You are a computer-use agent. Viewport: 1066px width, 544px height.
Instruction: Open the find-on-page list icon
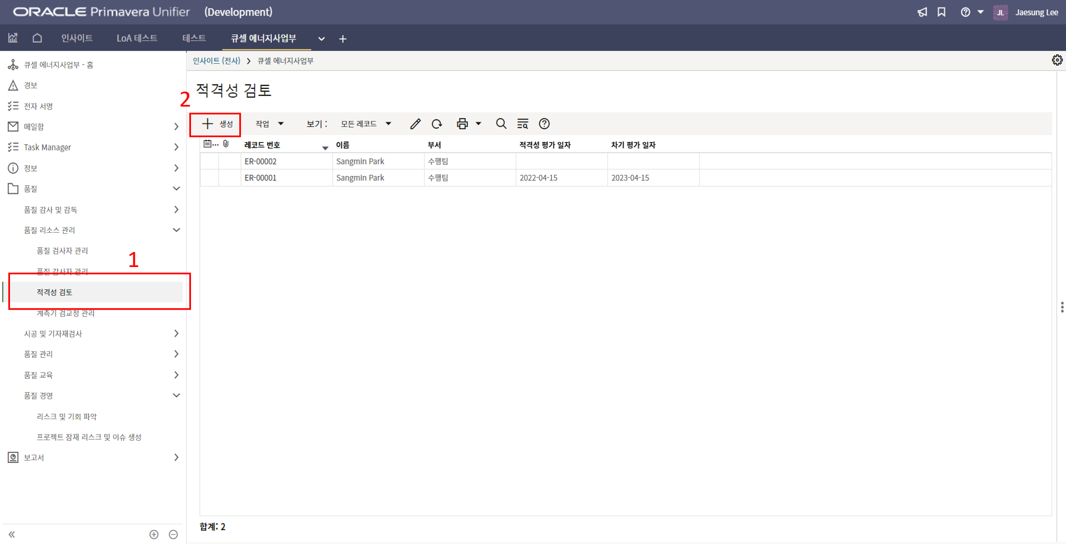coord(522,124)
